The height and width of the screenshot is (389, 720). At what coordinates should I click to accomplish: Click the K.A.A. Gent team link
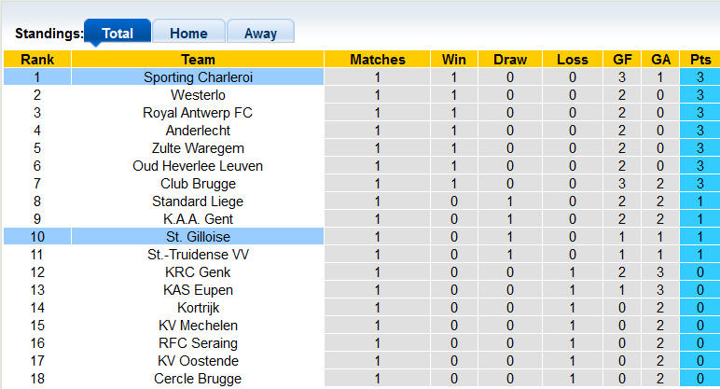pos(198,219)
